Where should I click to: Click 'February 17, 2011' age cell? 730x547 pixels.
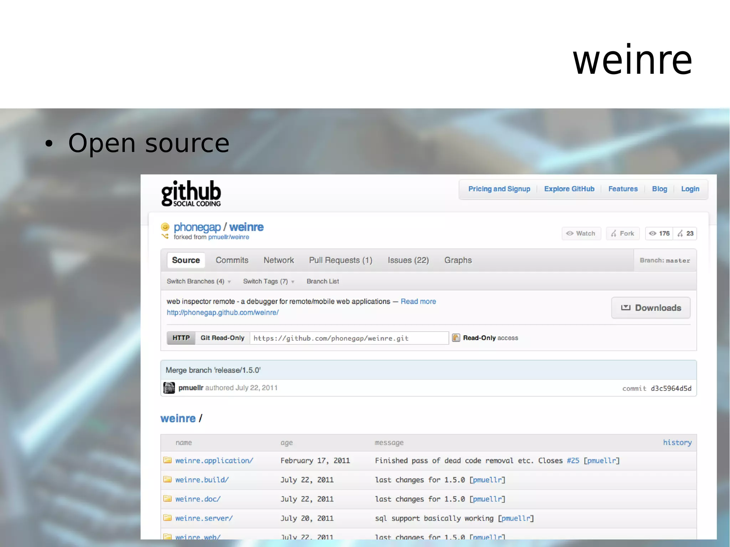315,460
